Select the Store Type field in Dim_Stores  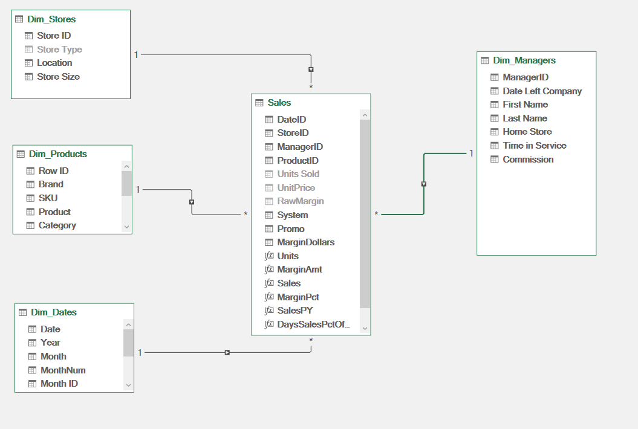tap(59, 50)
